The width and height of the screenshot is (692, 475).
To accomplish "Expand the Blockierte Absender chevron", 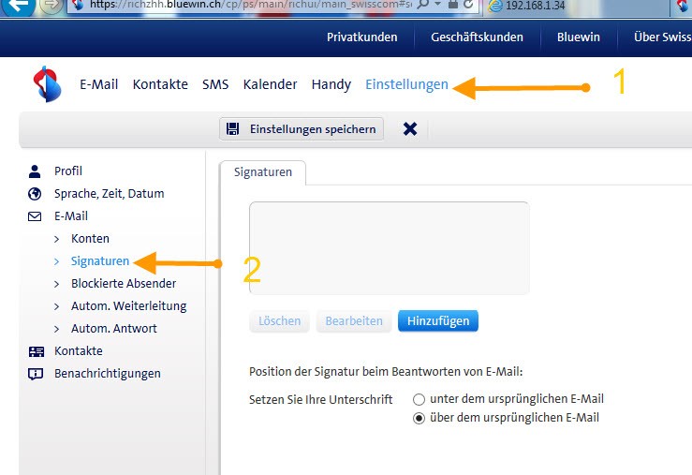I will (56, 284).
